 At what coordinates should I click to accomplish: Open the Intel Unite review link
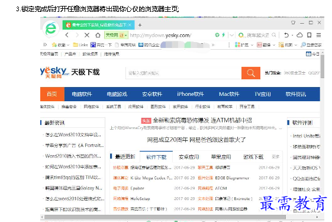tap(306, 136)
